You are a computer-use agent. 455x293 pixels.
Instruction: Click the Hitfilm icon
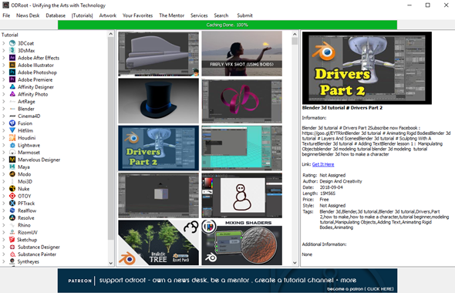[12, 130]
